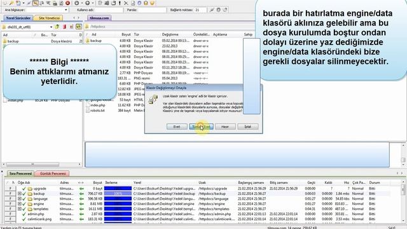Open the local folder path dropdown dfe101_dt_utf81
This screenshot has height=229, width=407.
[x=51, y=27]
